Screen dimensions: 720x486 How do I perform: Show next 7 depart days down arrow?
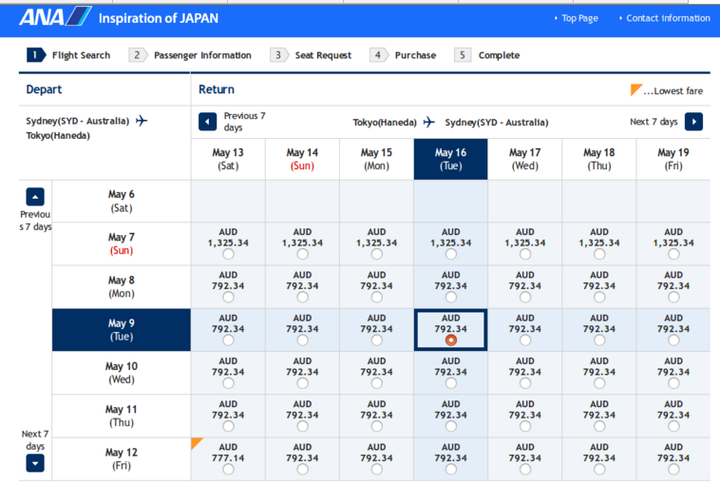tap(35, 463)
